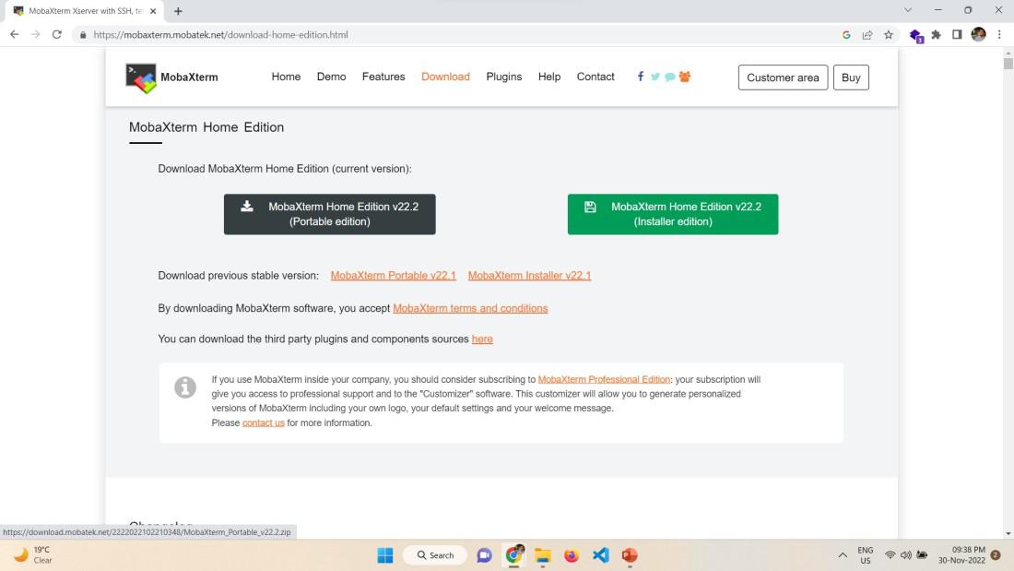The image size is (1014, 571).
Task: Open the weather widget
Action: tap(33, 555)
